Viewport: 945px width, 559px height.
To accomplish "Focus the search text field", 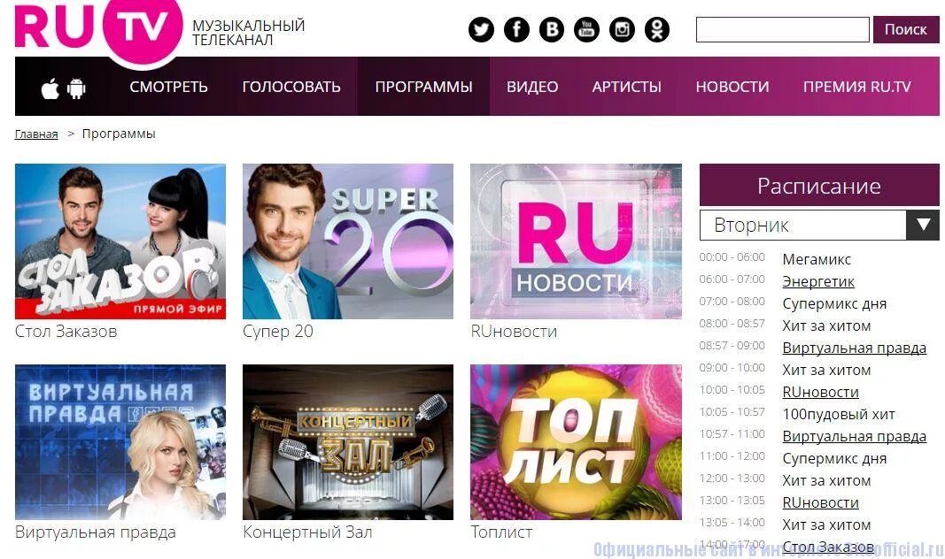I will (782, 29).
